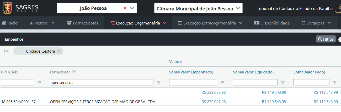Open the Fornecedores section

[83, 23]
